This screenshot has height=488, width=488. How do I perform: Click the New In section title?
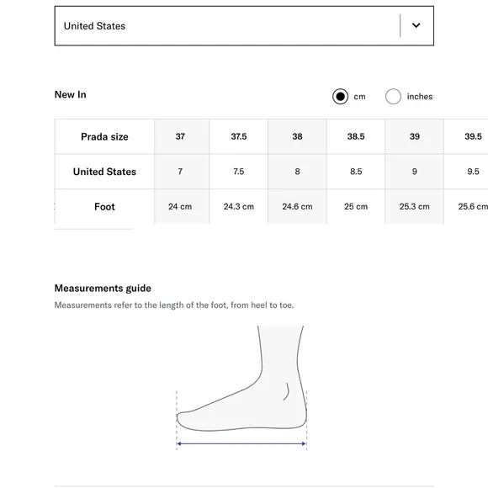coord(71,94)
